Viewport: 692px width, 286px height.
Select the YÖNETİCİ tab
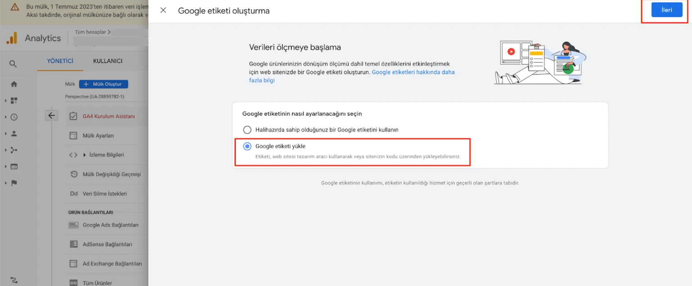pyautogui.click(x=59, y=60)
